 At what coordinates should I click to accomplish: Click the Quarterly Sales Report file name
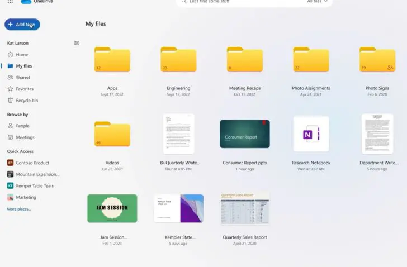pos(245,237)
